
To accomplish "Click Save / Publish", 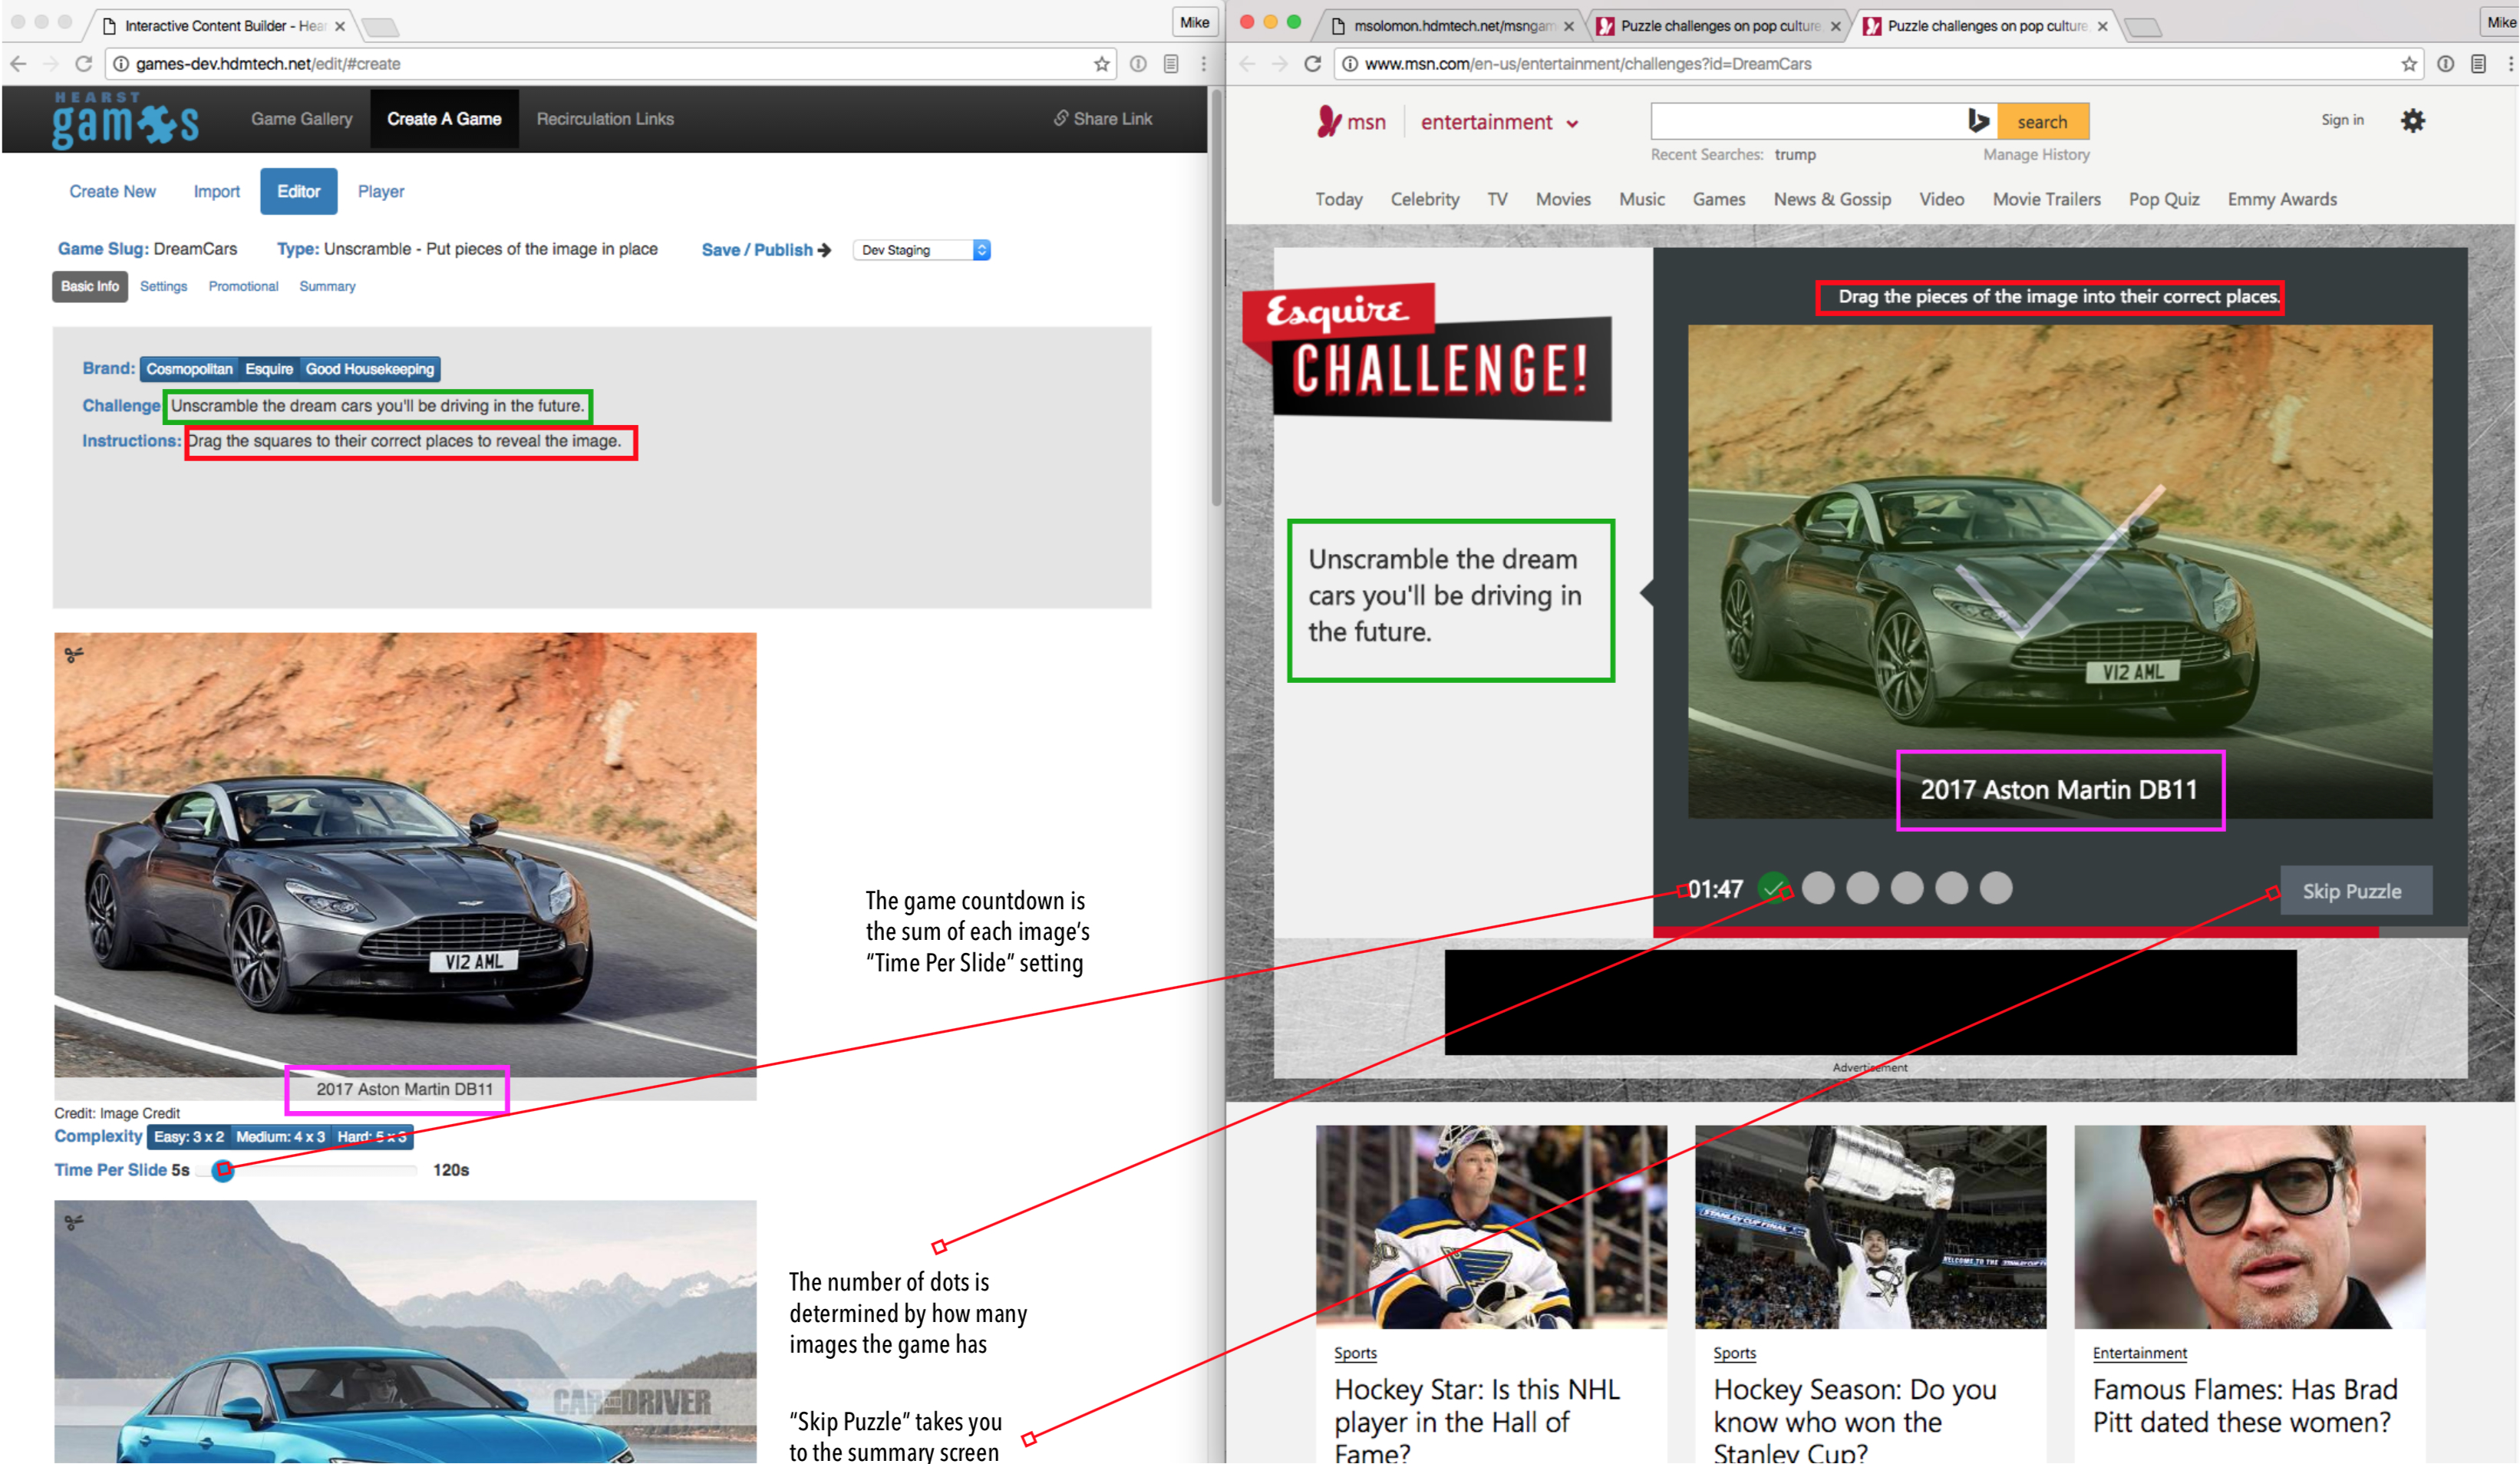I will [766, 250].
